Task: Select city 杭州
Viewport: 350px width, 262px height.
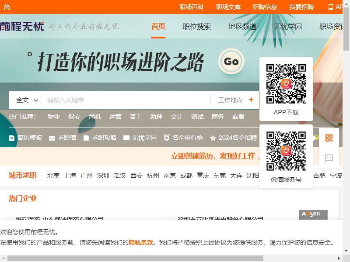Action: pyautogui.click(x=153, y=176)
